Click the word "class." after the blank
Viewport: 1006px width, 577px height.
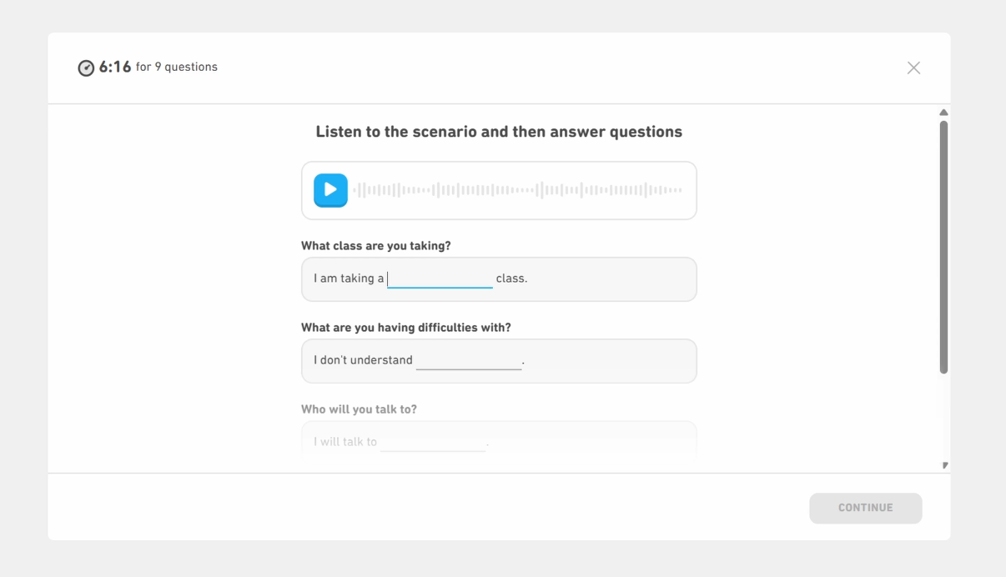511,278
